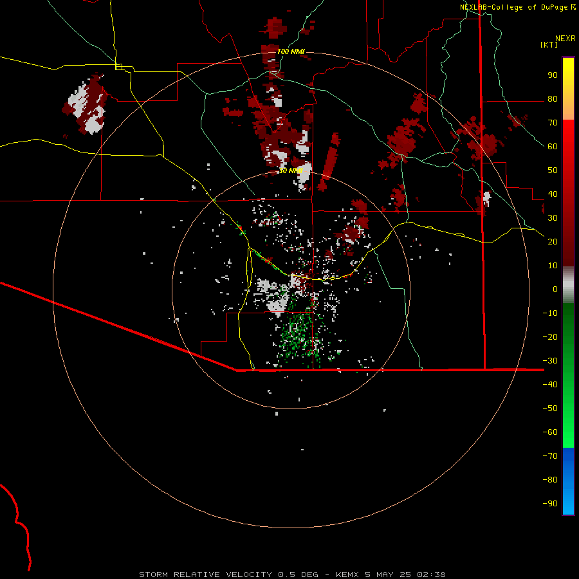Click the '-40' scale label
The width and height of the screenshot is (579, 579).
tap(550, 385)
